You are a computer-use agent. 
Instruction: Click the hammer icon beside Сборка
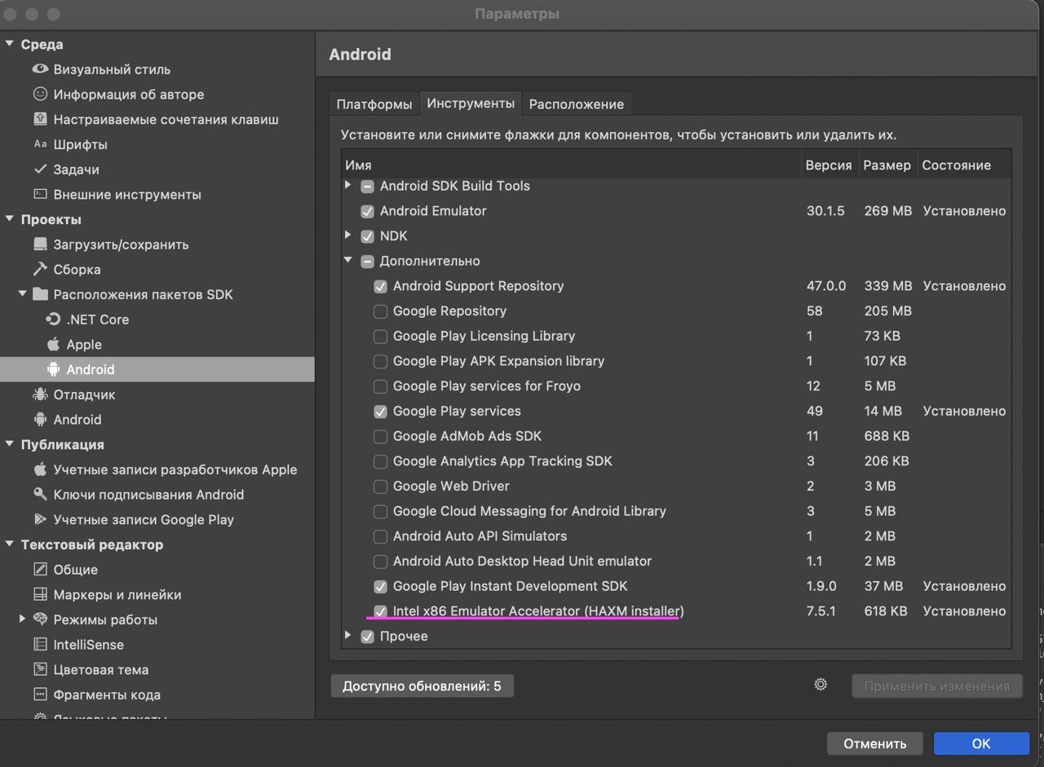[x=40, y=269]
